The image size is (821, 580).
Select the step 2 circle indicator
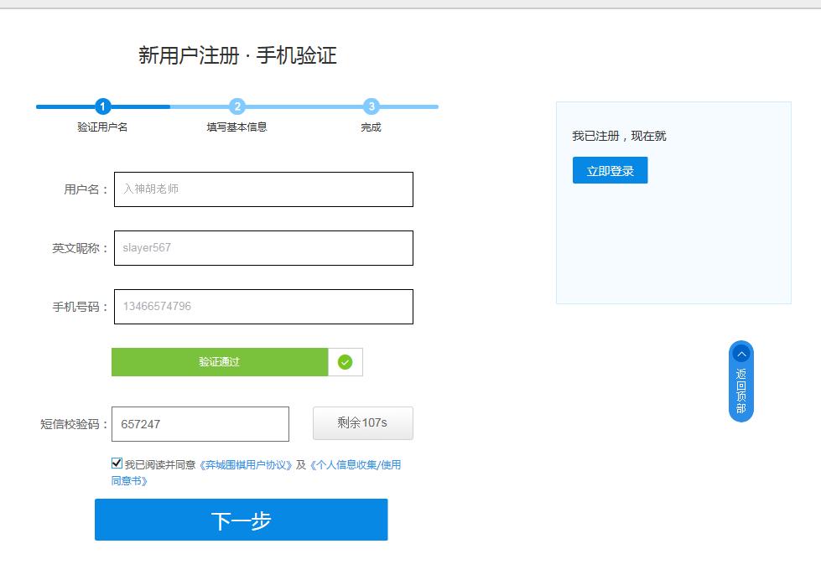(x=237, y=107)
